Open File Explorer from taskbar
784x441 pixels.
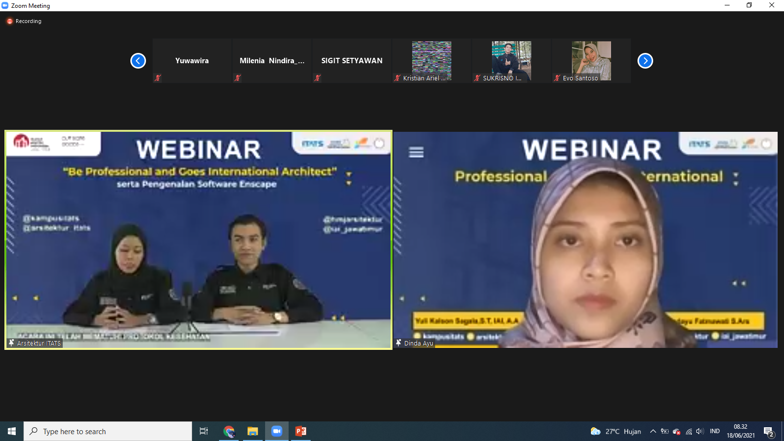tap(252, 431)
